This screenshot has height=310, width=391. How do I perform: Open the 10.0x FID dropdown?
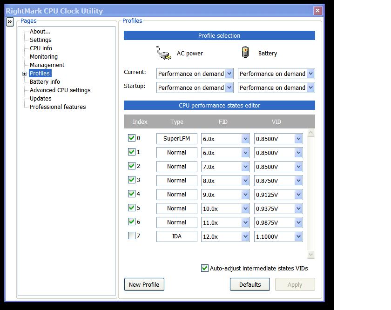tap(245, 209)
